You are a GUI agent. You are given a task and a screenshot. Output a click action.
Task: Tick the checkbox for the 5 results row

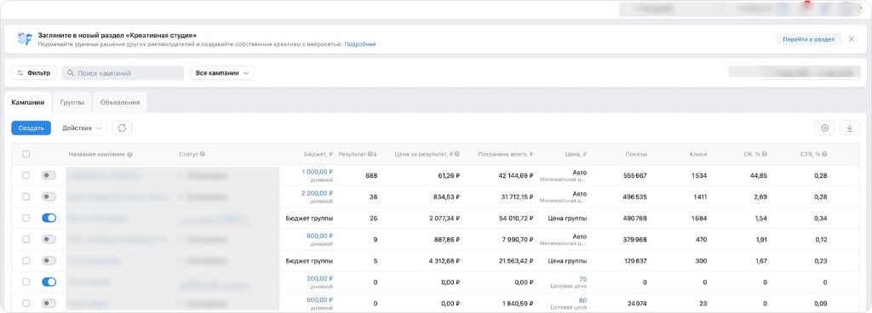point(26,261)
